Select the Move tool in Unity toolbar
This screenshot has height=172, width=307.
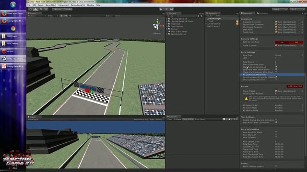click(35, 9)
